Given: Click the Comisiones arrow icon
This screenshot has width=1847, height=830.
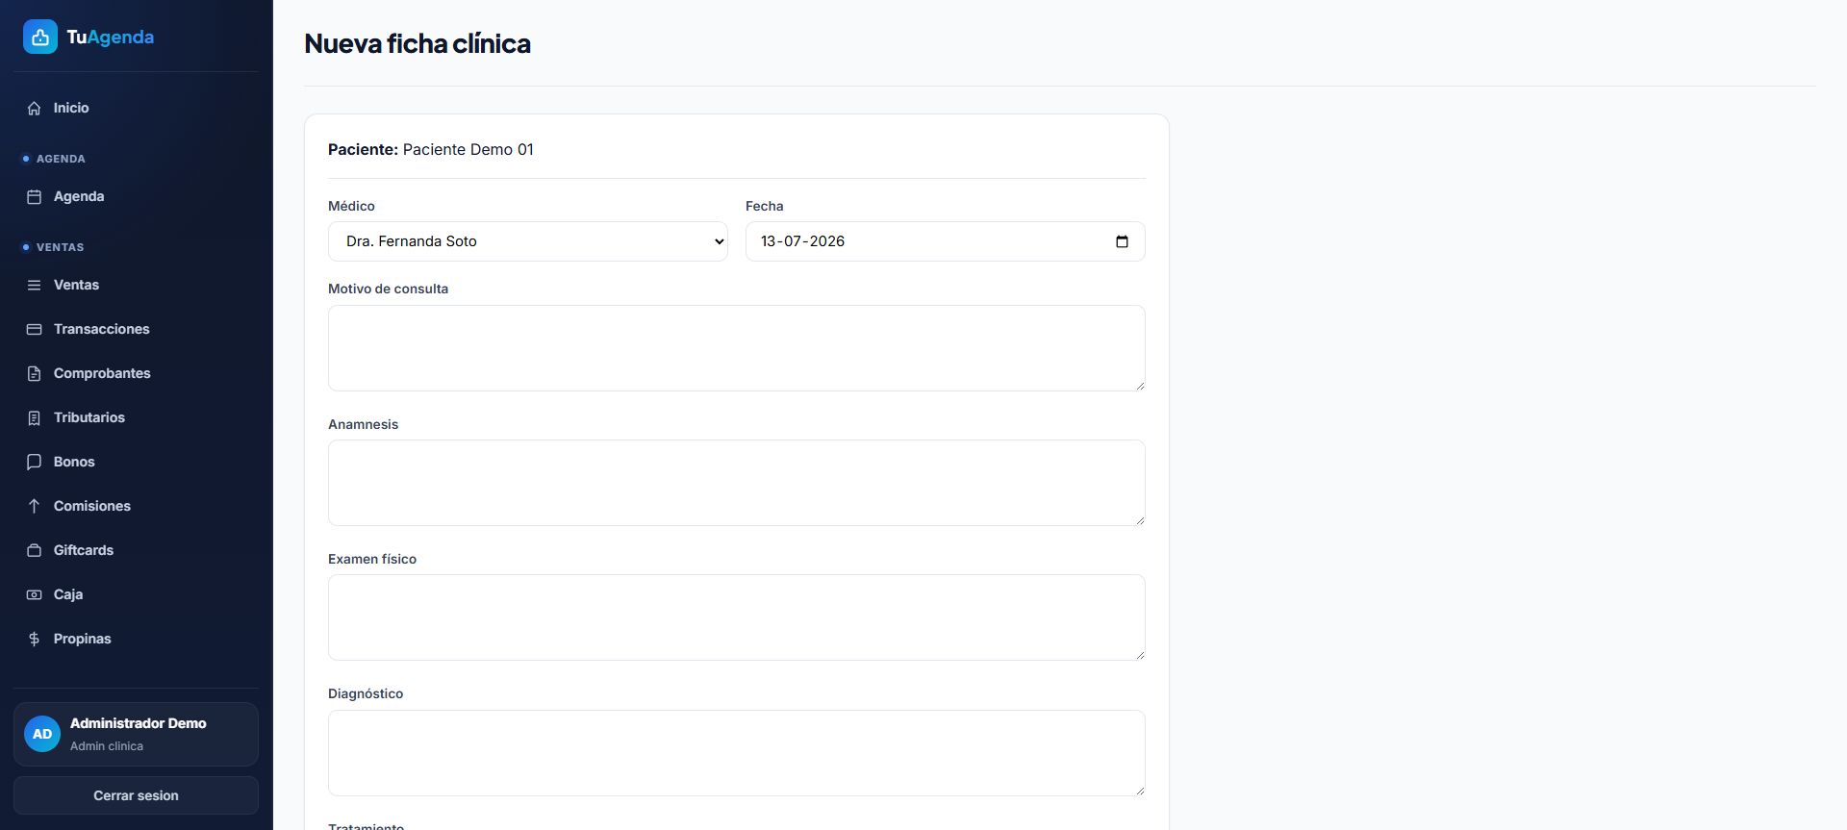Looking at the screenshot, I should pyautogui.click(x=34, y=506).
